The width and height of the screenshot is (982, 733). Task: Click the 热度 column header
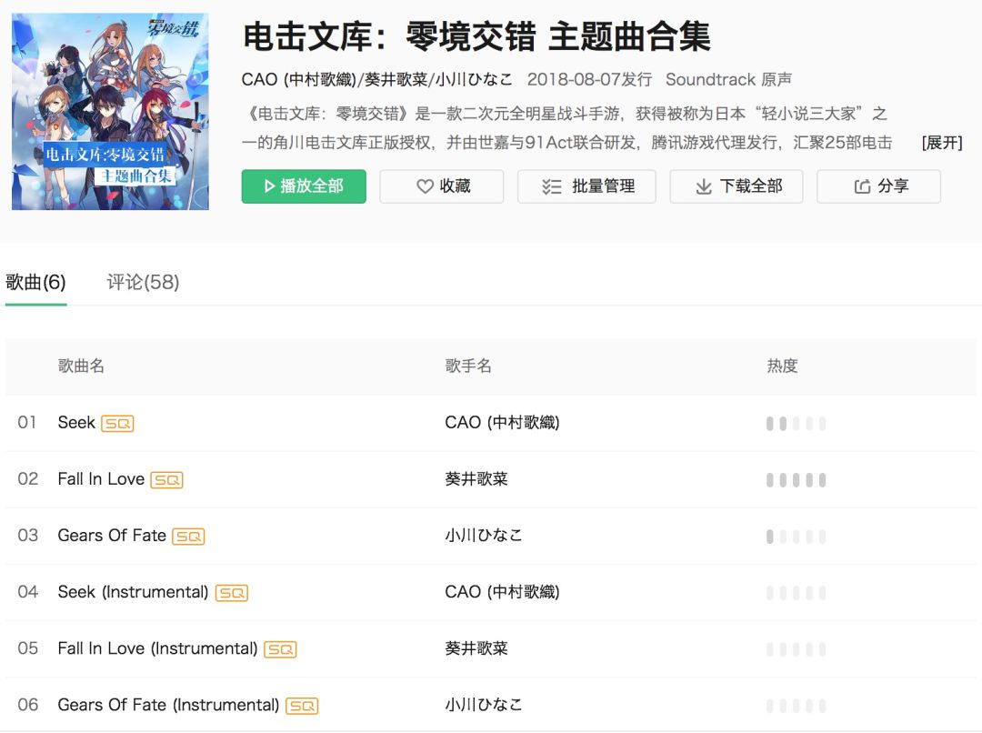(782, 366)
